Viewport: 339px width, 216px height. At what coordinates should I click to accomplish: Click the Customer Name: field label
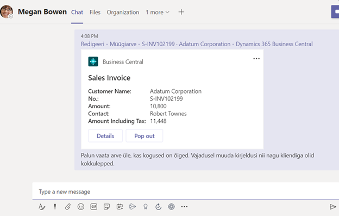pos(110,91)
